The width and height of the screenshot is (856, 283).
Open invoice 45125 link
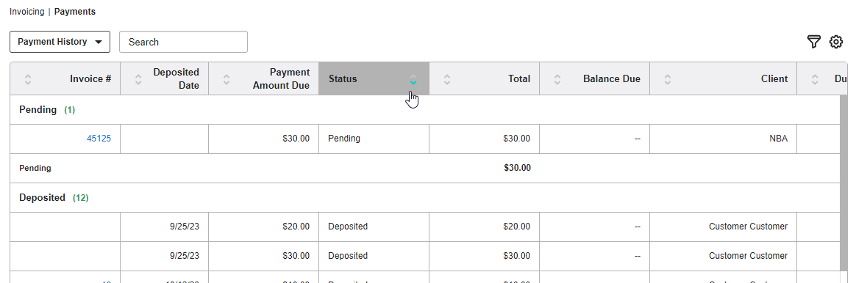pos(99,139)
